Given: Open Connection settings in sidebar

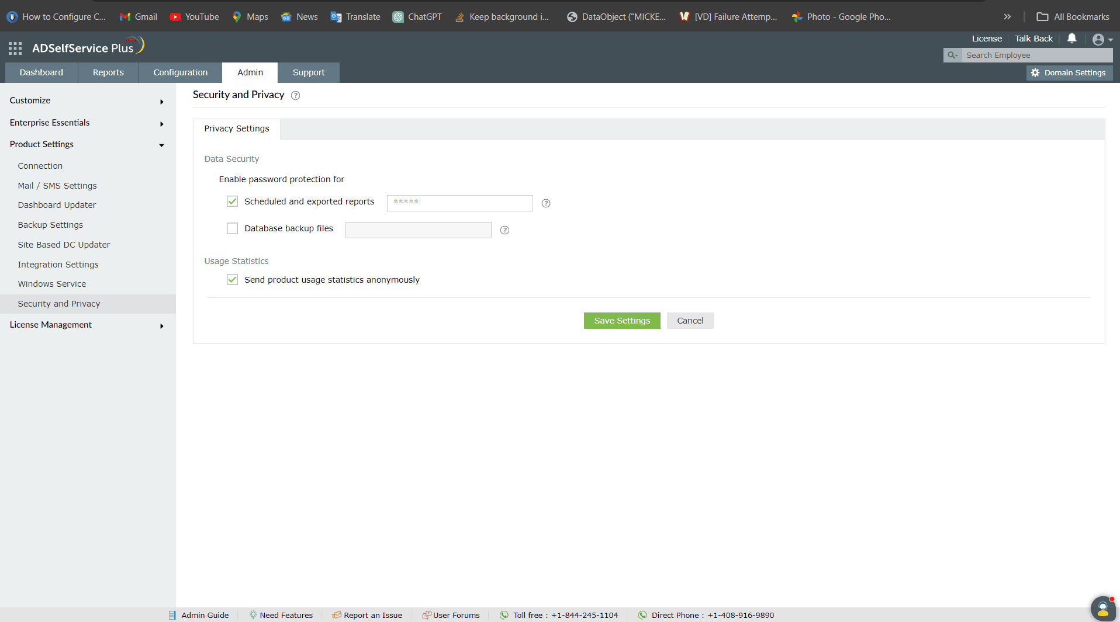Looking at the screenshot, I should coord(40,166).
